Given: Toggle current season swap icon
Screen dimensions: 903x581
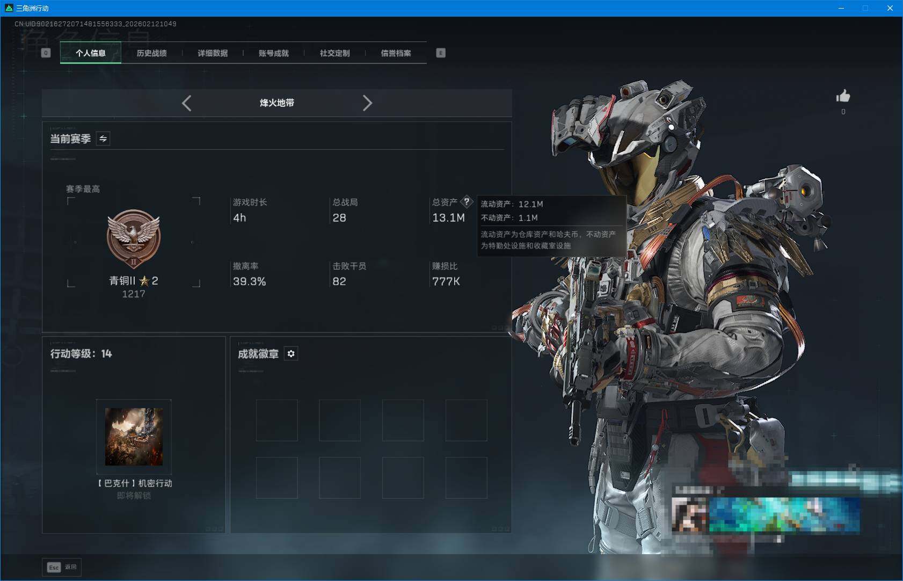Looking at the screenshot, I should point(103,139).
